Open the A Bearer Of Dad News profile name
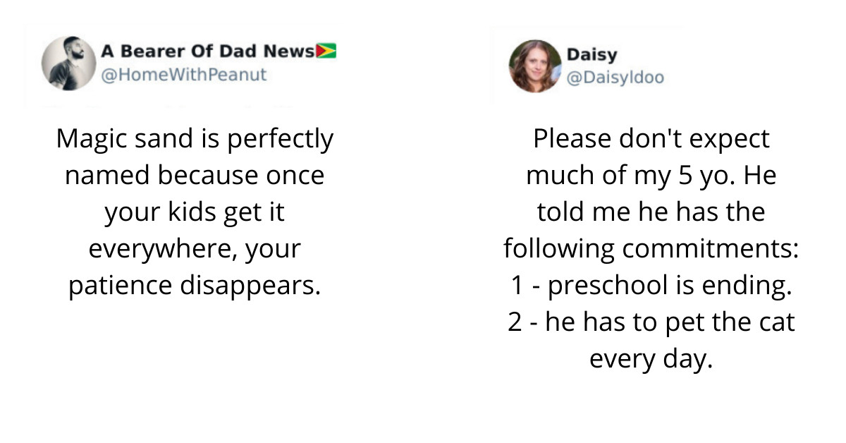The width and height of the screenshot is (846, 443). 208,51
